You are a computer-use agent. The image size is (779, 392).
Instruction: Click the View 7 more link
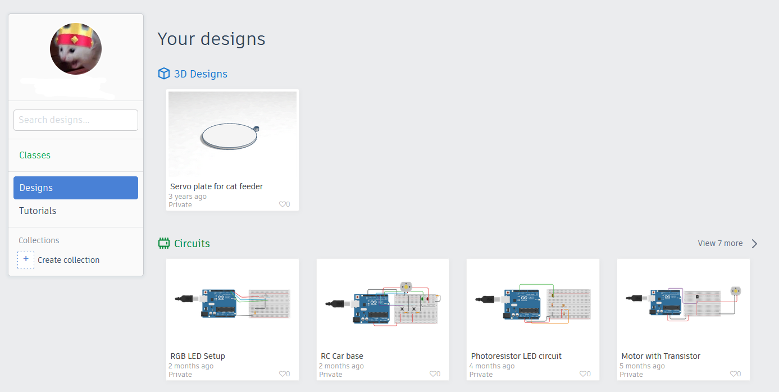click(720, 243)
